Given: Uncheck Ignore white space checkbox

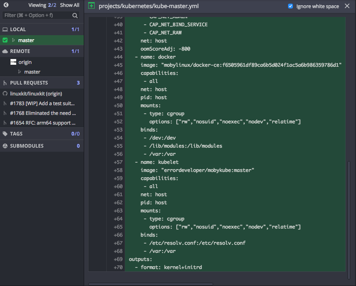Looking at the screenshot, I should (x=290, y=6).
